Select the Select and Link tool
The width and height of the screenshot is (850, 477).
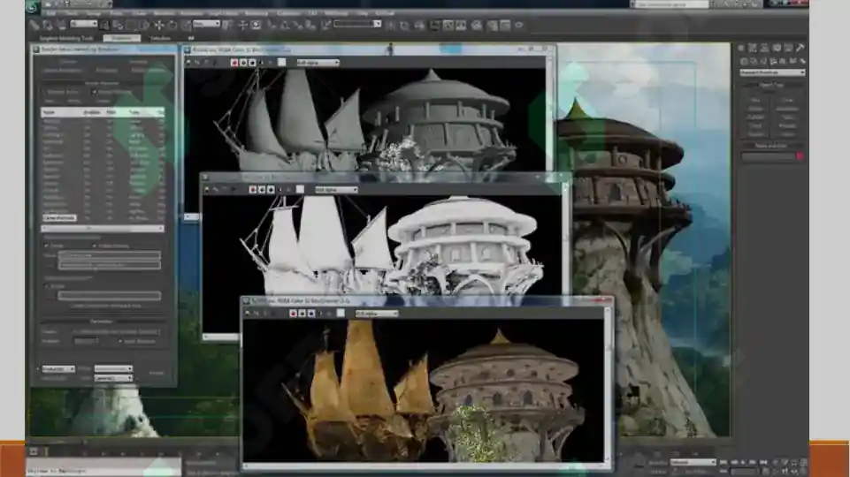click(34, 25)
